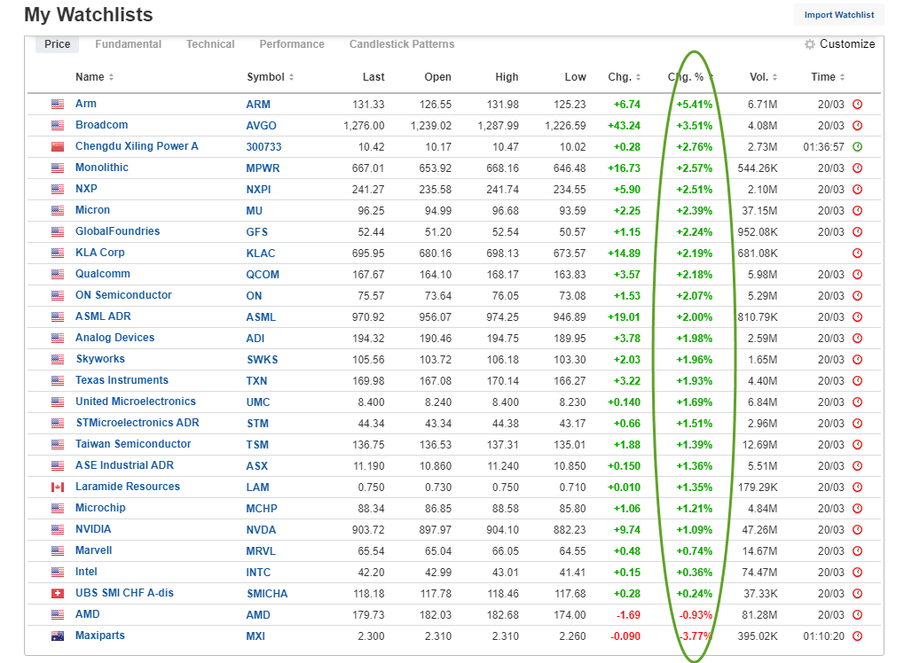904x663 pixels.
Task: Sort the table by Chg. column
Action: pos(625,77)
